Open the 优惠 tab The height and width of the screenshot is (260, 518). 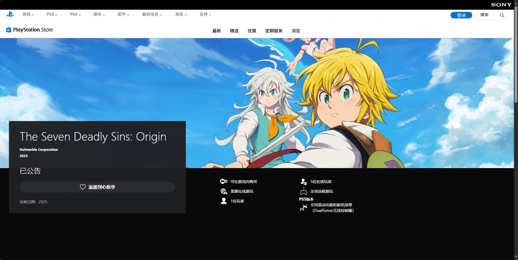[x=252, y=31]
